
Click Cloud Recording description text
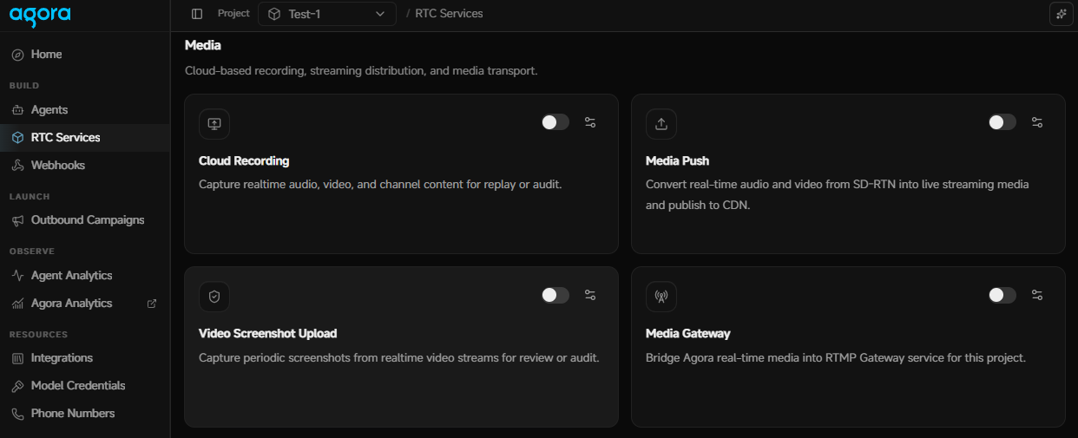(380, 185)
